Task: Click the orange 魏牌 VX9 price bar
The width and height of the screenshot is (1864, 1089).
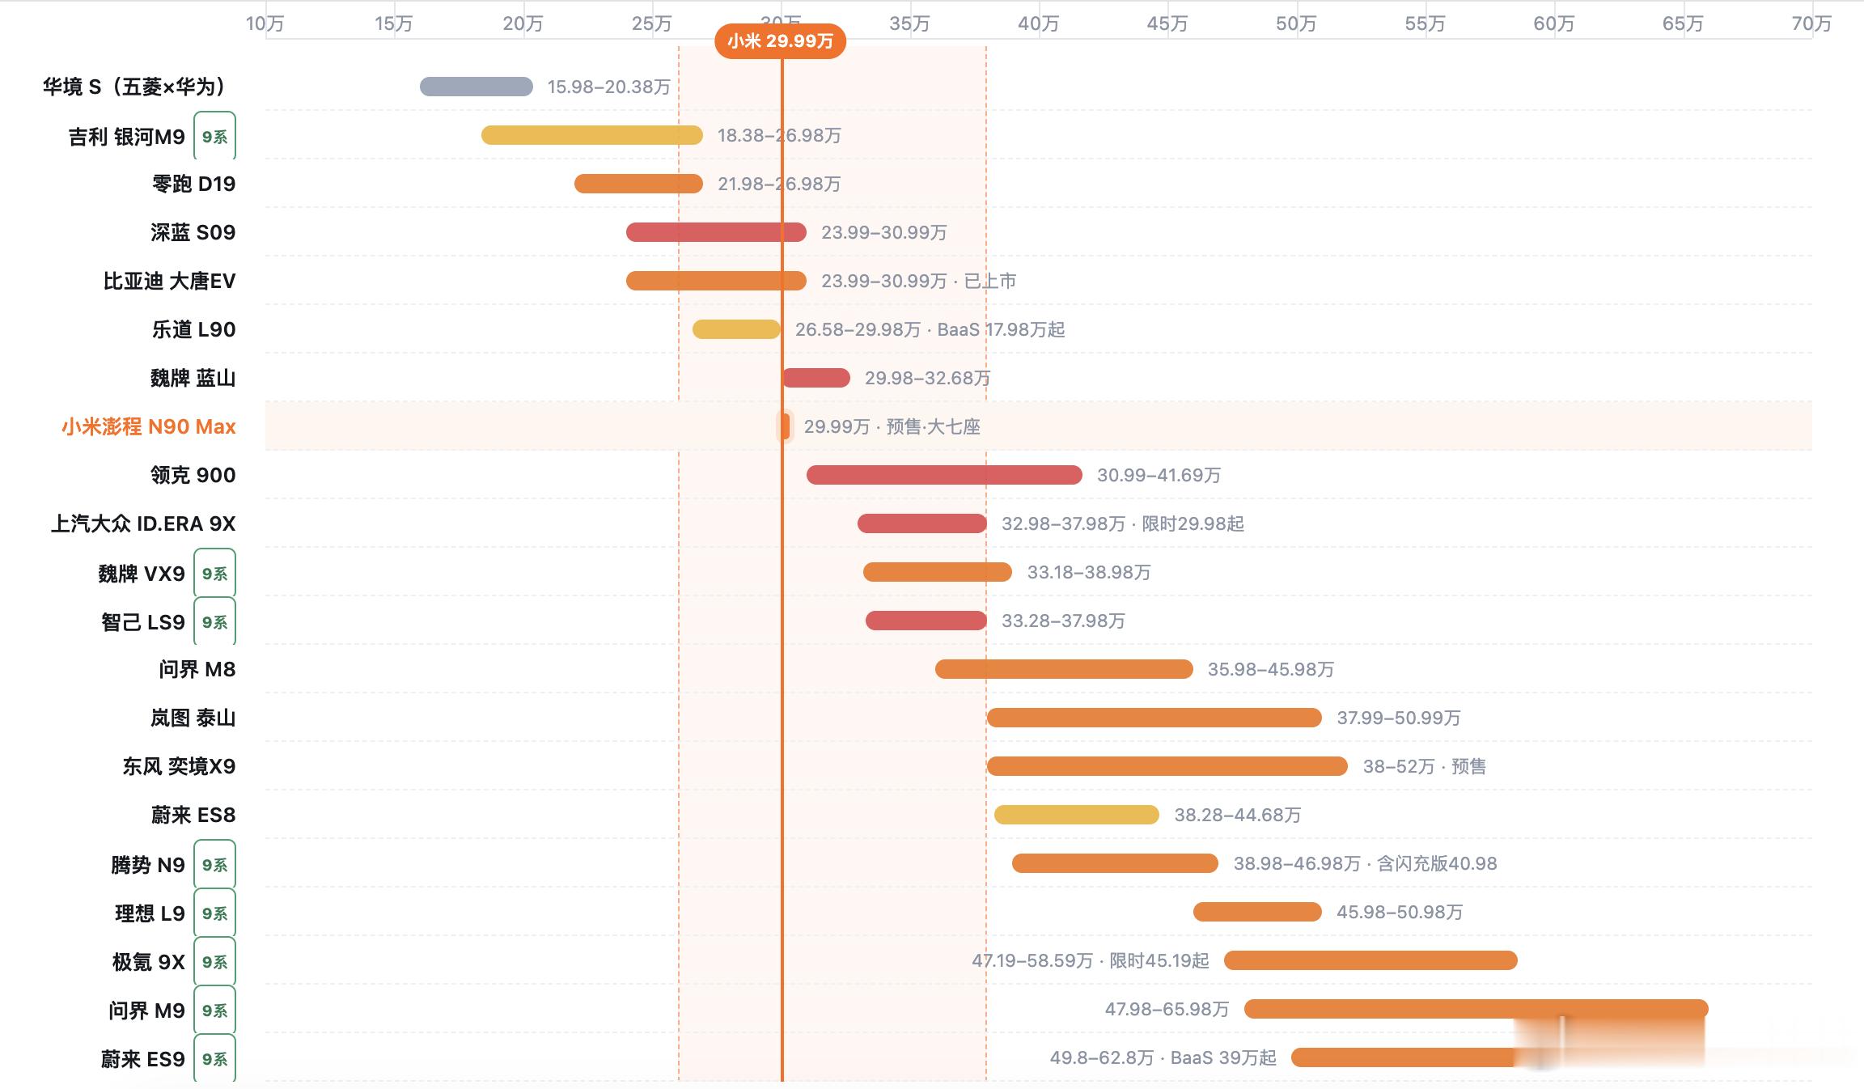Action: click(x=938, y=572)
